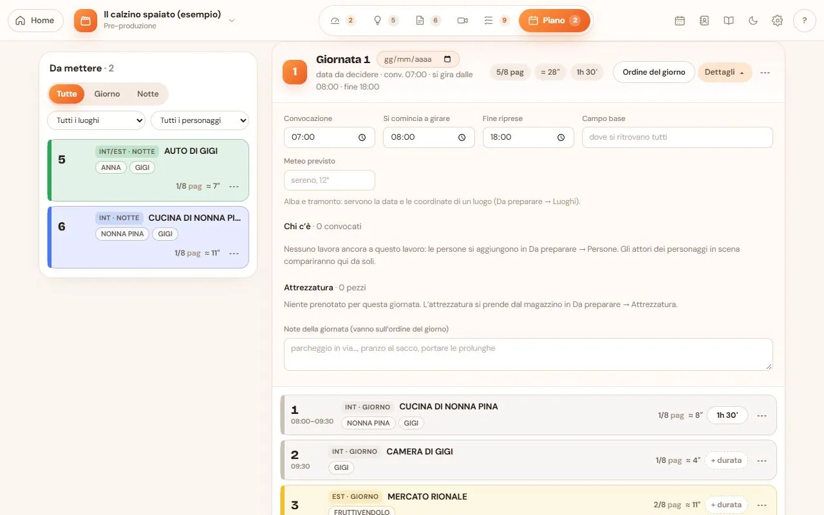Click the 1h 30' duration button
Screen dimensions: 824x515
pos(727,415)
